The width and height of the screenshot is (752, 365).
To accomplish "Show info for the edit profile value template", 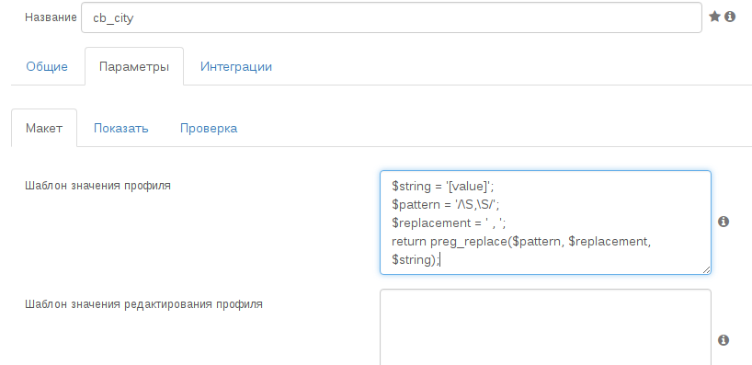I will click(724, 340).
